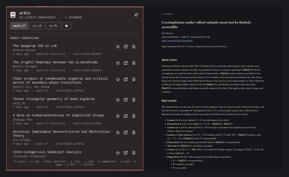Open the arxiv.org/abs/2610.08548v1 link
This screenshot has height=177, width=289.
click(177, 40)
